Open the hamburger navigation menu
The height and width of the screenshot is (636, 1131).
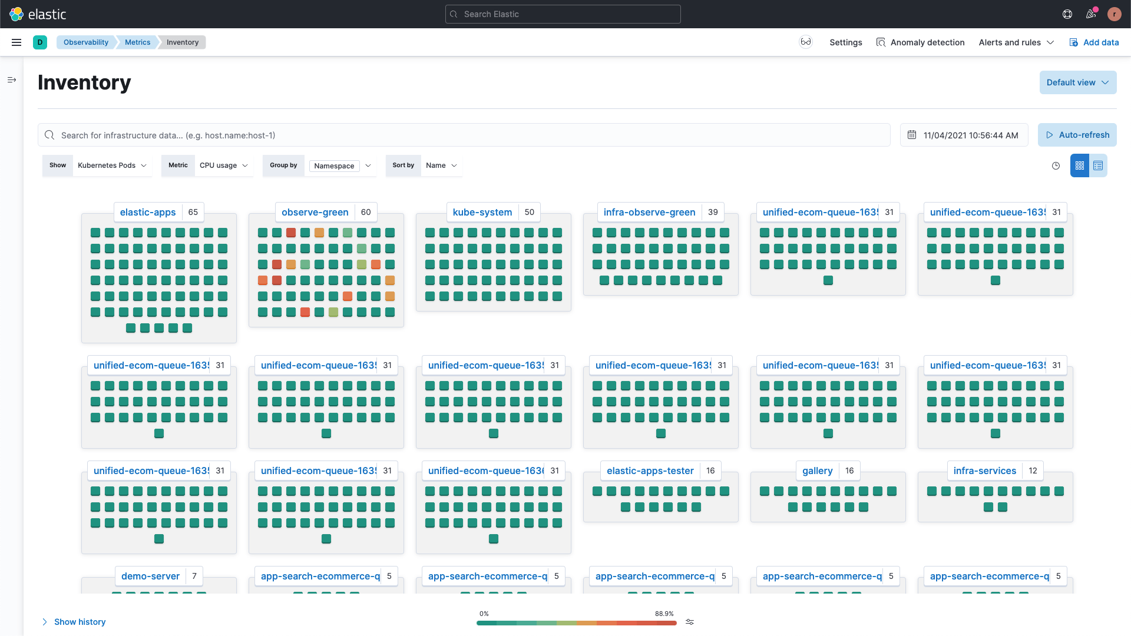click(16, 42)
